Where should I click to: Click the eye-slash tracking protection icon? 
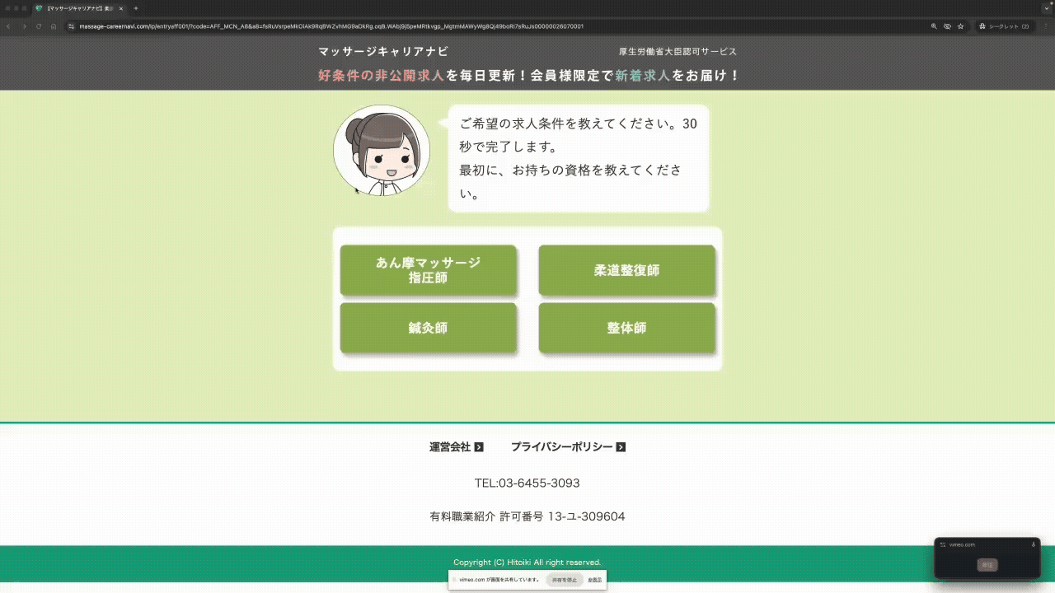[947, 26]
